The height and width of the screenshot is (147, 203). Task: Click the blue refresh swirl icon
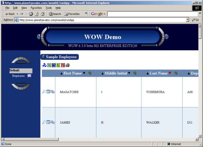click(44, 65)
